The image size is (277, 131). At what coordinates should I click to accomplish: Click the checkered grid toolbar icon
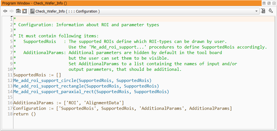pyautogui.click(x=25, y=11)
